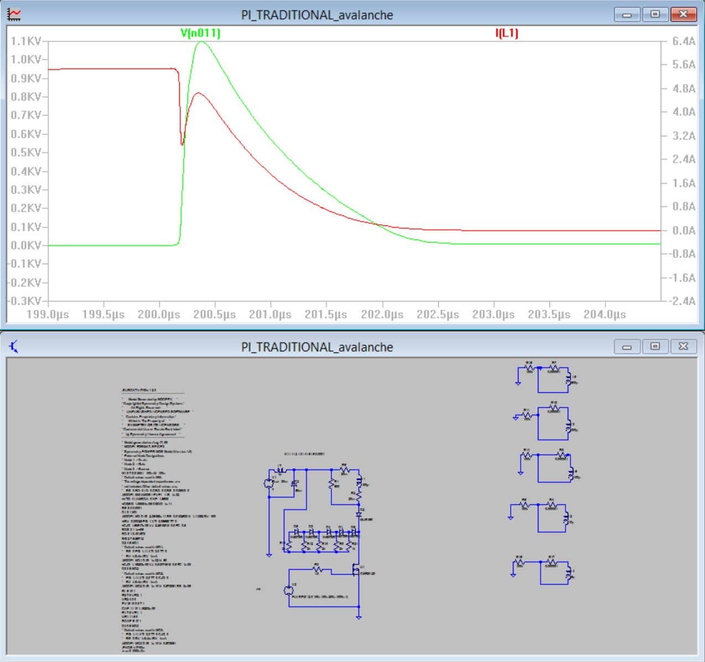Click the horizontal time axis labels
This screenshot has width=705, height=662.
(x=326, y=314)
